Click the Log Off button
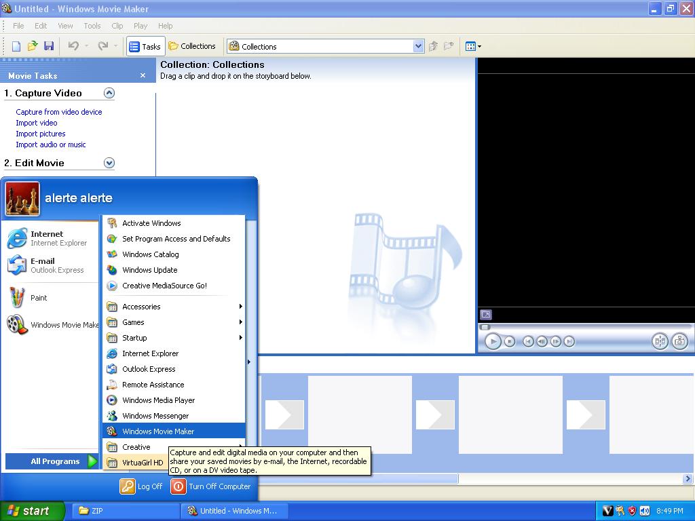This screenshot has width=695, height=521. [141, 486]
